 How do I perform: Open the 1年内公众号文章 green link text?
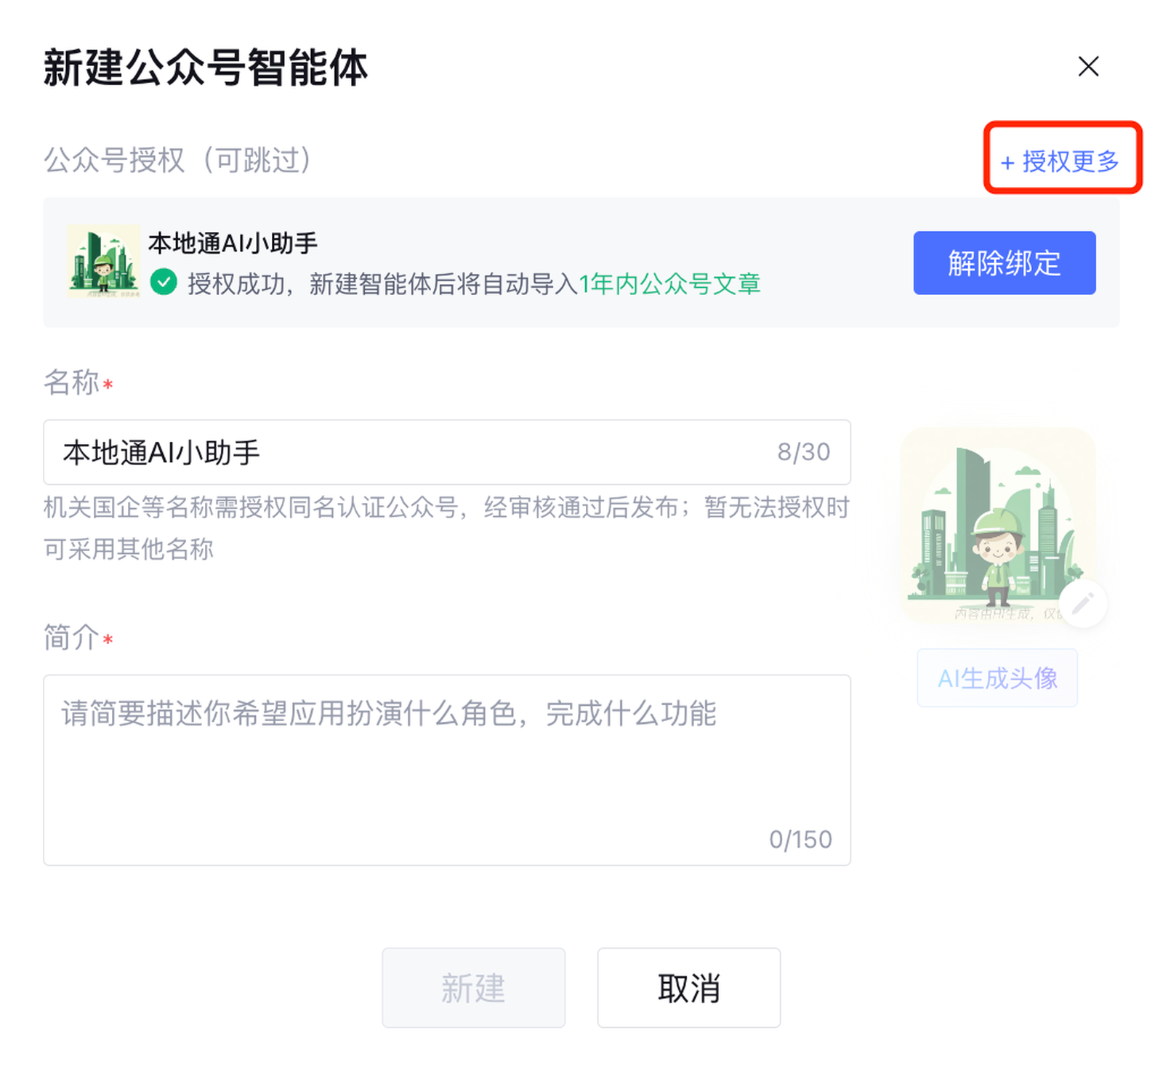tap(669, 283)
